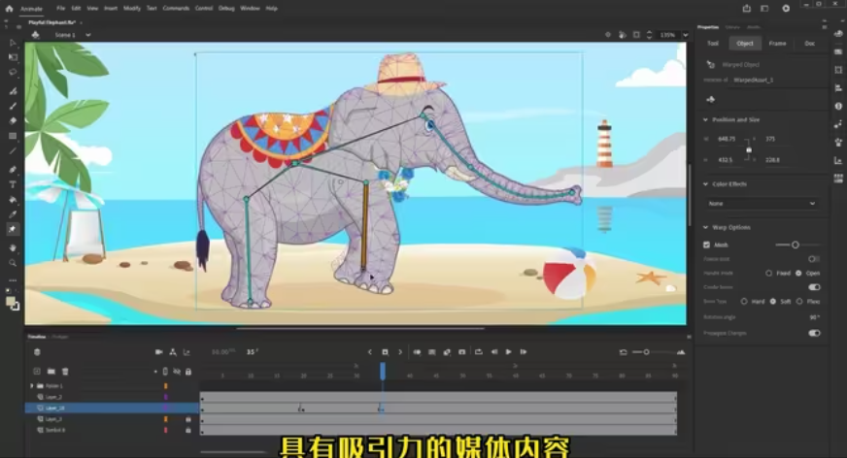Select the Text tool
This screenshot has height=458, width=847.
13,183
